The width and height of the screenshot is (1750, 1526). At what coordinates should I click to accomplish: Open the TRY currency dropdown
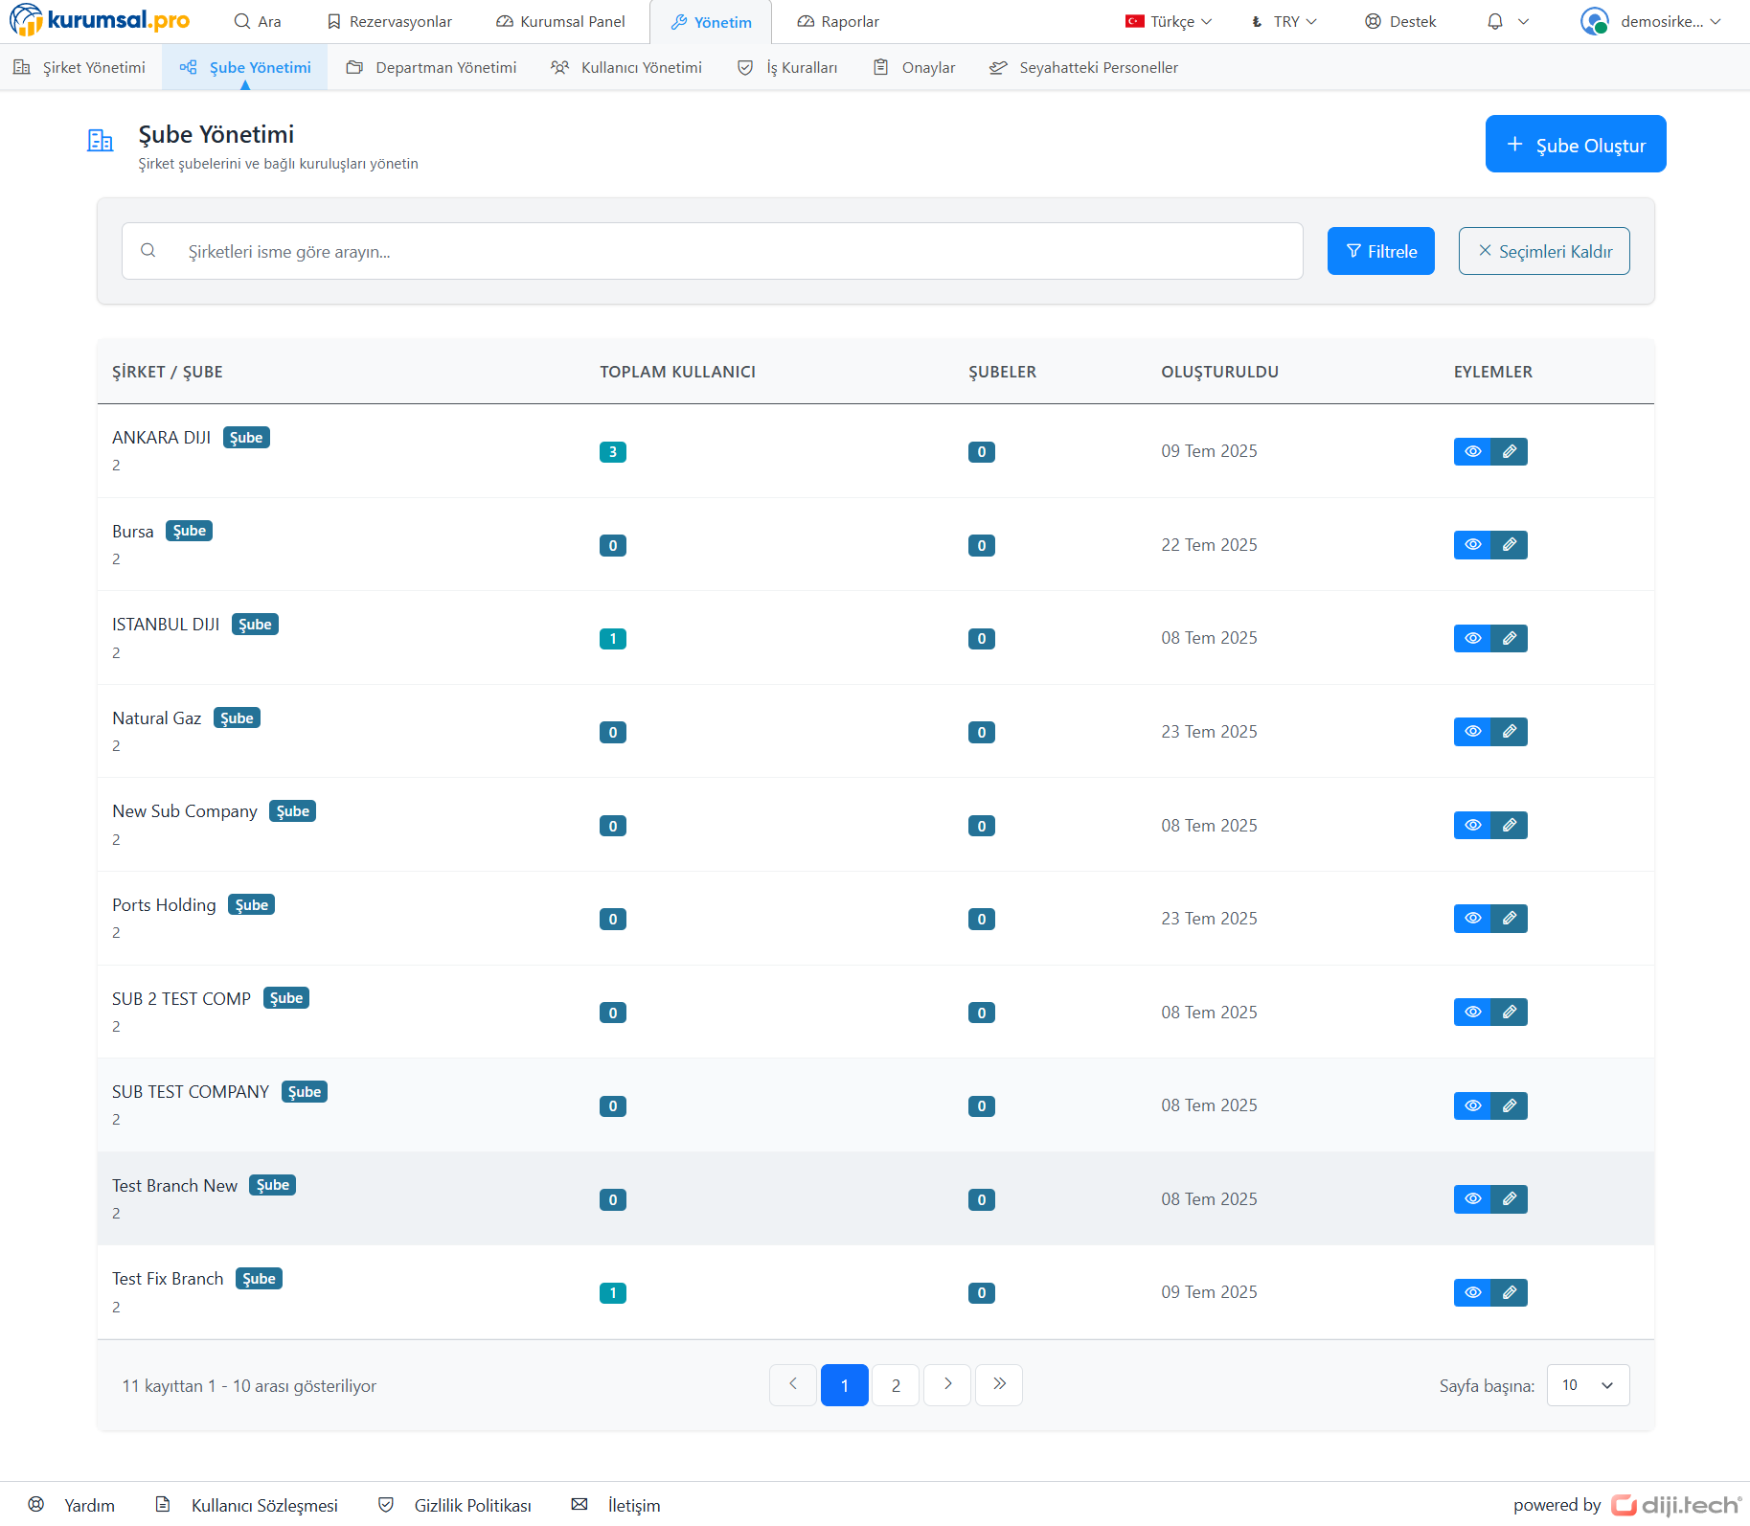click(1284, 21)
